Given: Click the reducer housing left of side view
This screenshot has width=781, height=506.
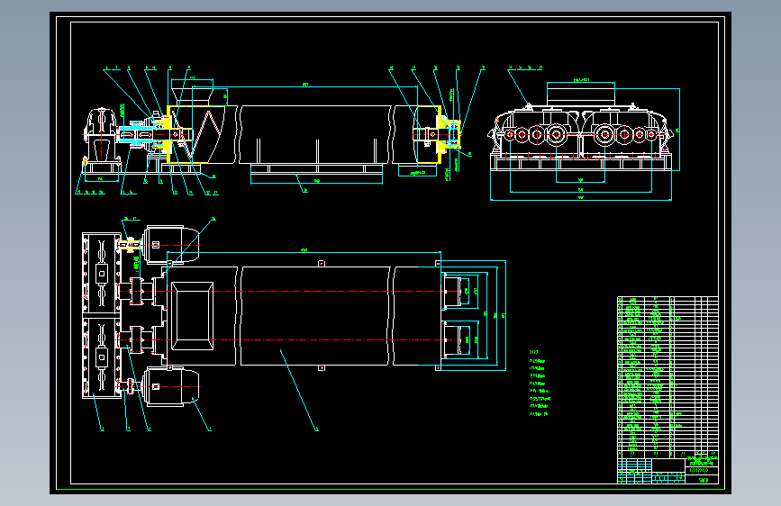Looking at the screenshot, I should click(102, 135).
